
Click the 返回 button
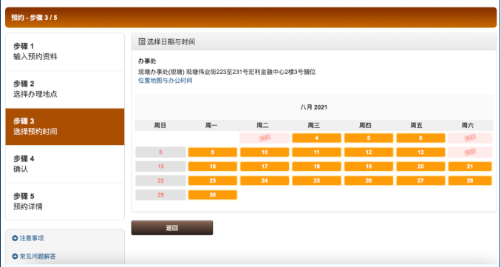172,228
